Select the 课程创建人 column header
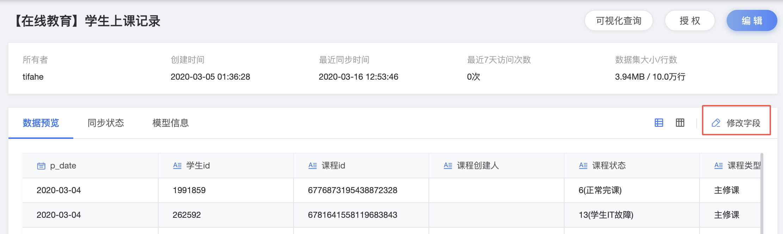783x234 pixels. [497, 166]
